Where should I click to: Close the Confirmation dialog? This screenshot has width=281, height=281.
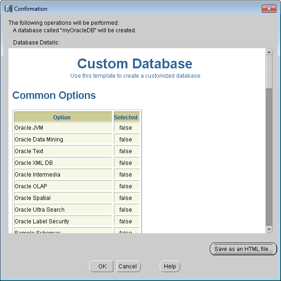click(269, 8)
